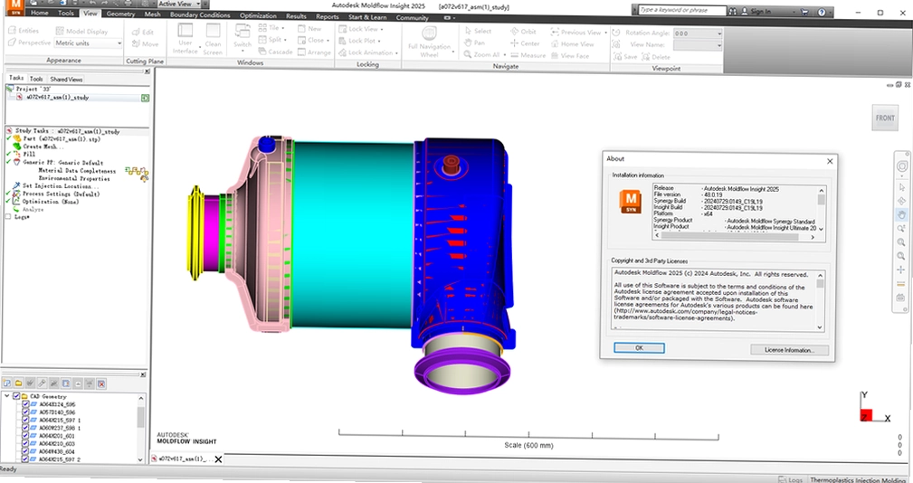Open the Geometry ribbon tab
The image size is (913, 483).
coord(120,14)
